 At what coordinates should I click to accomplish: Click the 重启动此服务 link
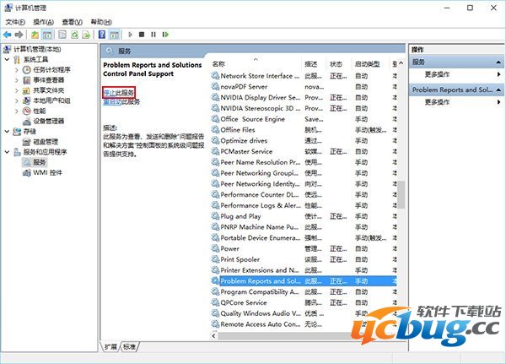pos(111,101)
